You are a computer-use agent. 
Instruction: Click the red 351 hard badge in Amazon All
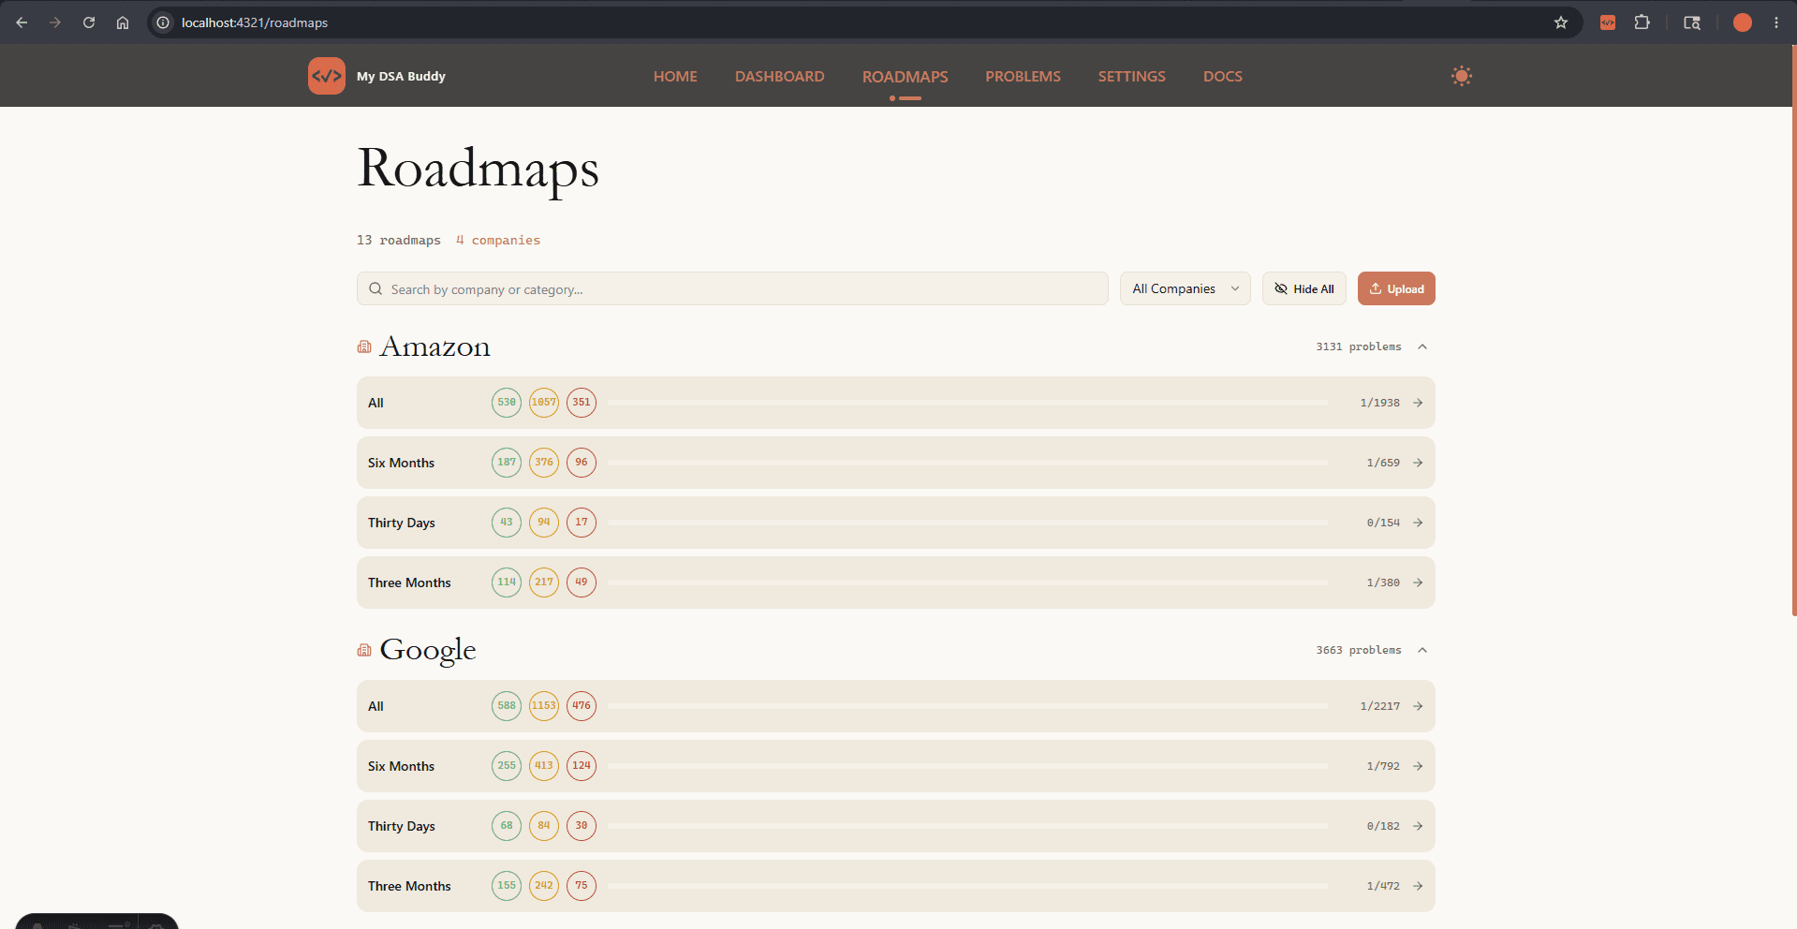(582, 403)
